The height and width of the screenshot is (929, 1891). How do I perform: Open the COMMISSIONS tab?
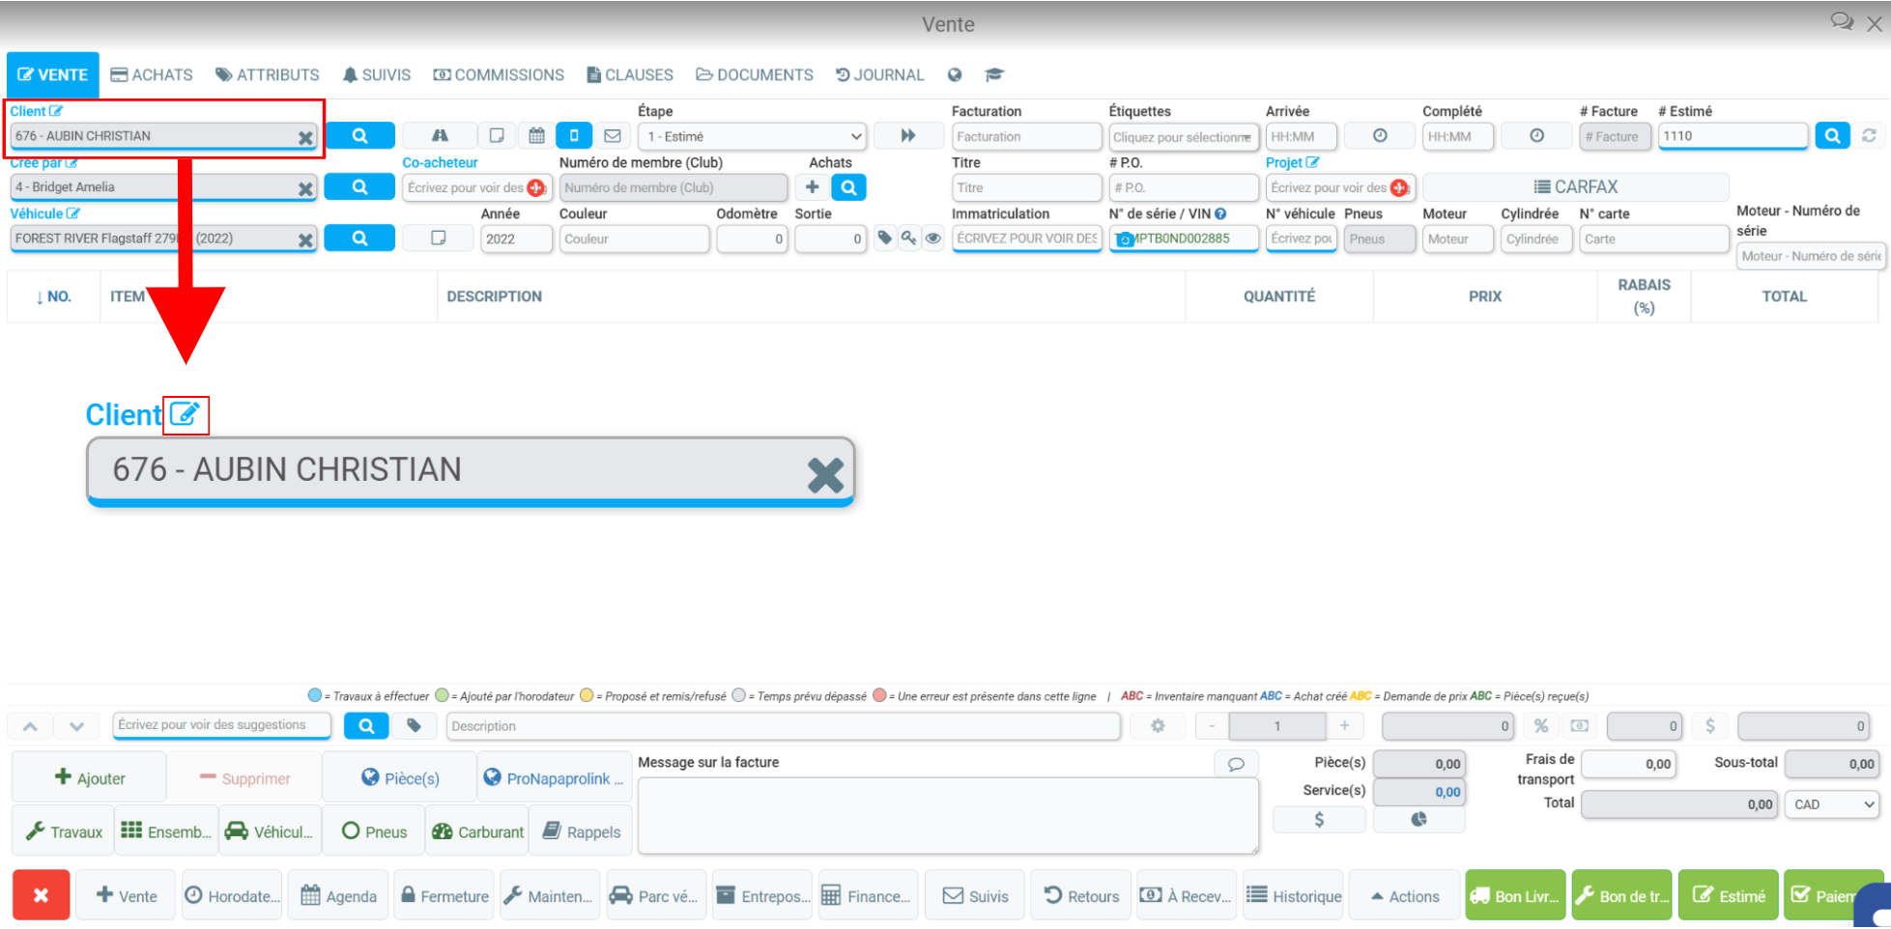click(x=499, y=74)
